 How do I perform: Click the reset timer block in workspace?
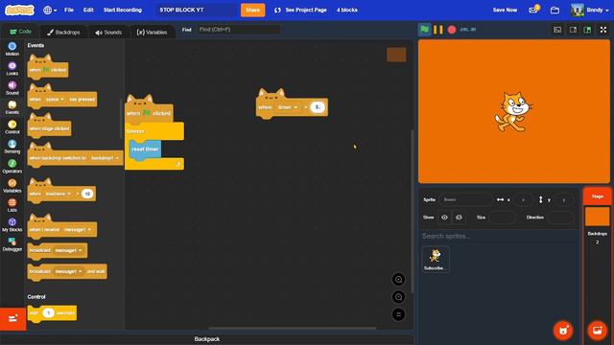coord(145,149)
